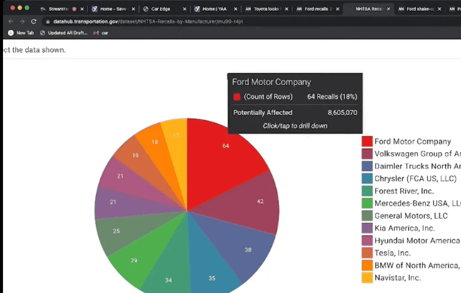Click the Chrysler (FCA US, LLC) legend label

point(415,178)
